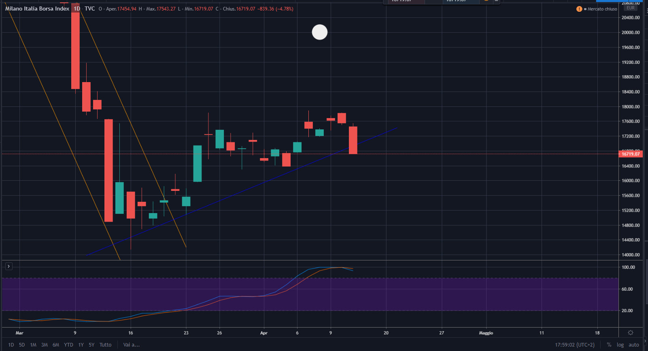
Task: Select the 5D date range
Action: click(x=22, y=345)
